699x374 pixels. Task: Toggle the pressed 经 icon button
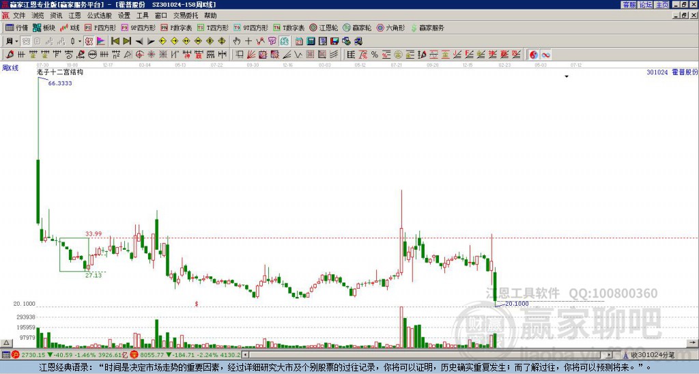(285, 41)
